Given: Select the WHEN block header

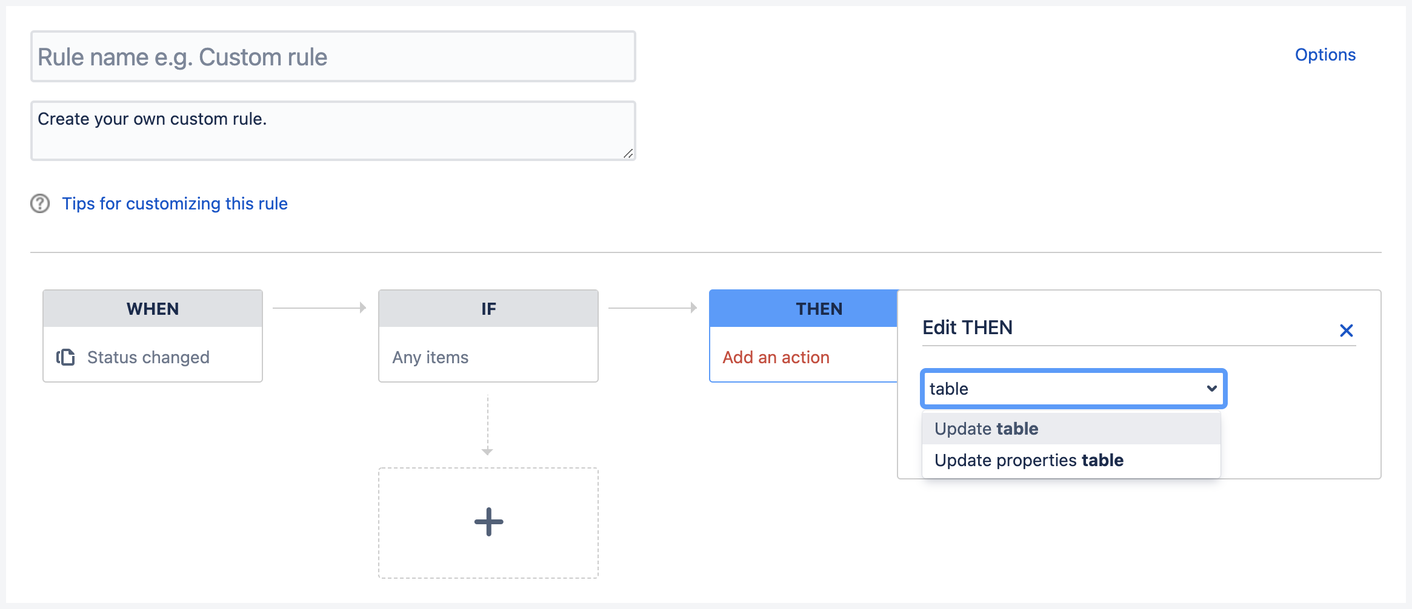Looking at the screenshot, I should click(x=153, y=309).
